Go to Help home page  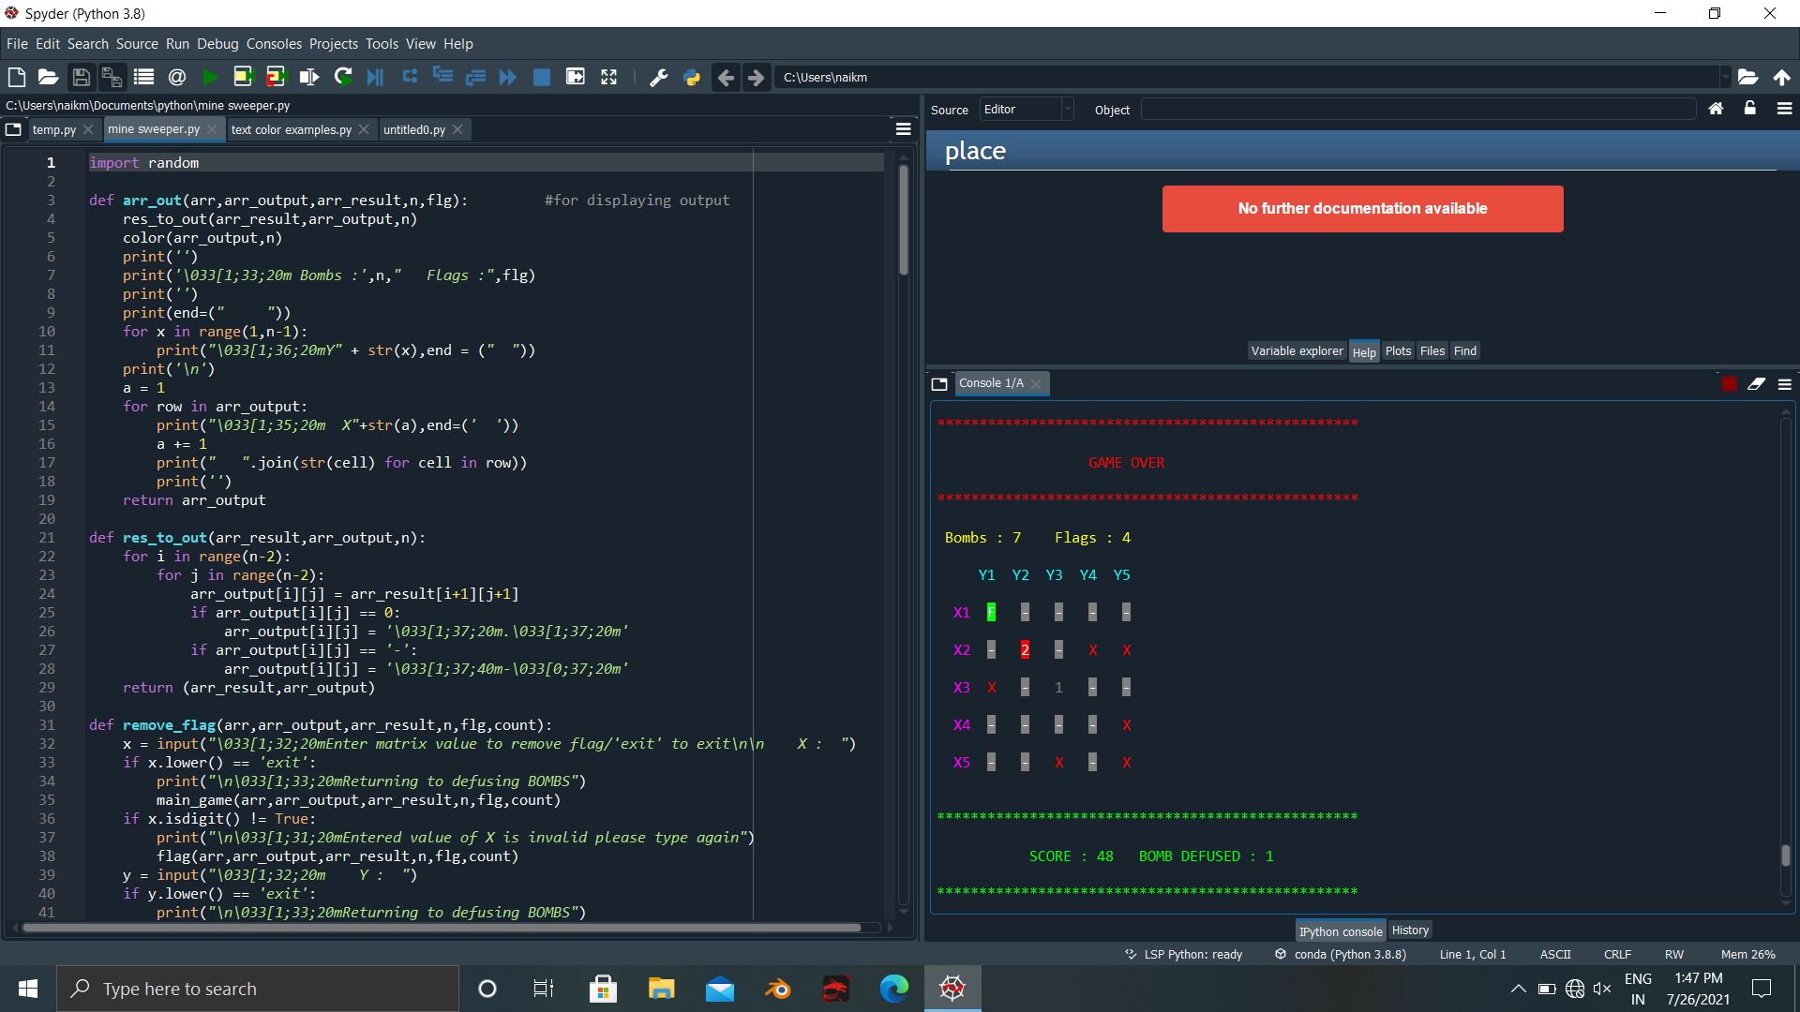pos(1716,109)
